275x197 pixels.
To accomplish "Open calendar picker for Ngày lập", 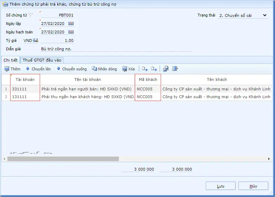I will [x=71, y=24].
